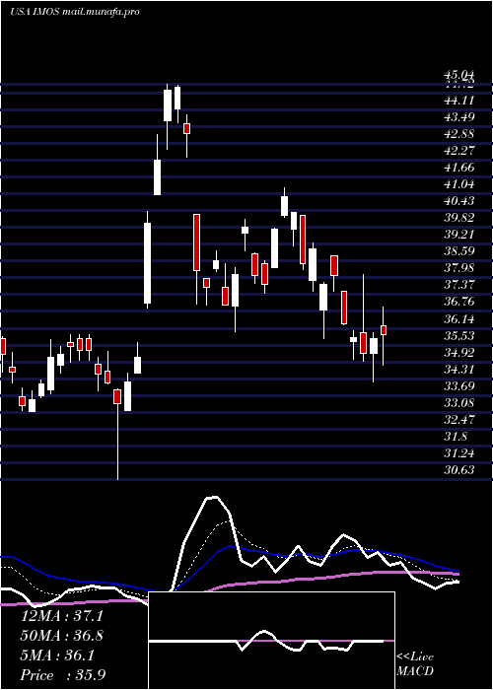Screen dimensions: 493x690
Task: Click the 12MA : 37.1 readout
Action: [62, 616]
